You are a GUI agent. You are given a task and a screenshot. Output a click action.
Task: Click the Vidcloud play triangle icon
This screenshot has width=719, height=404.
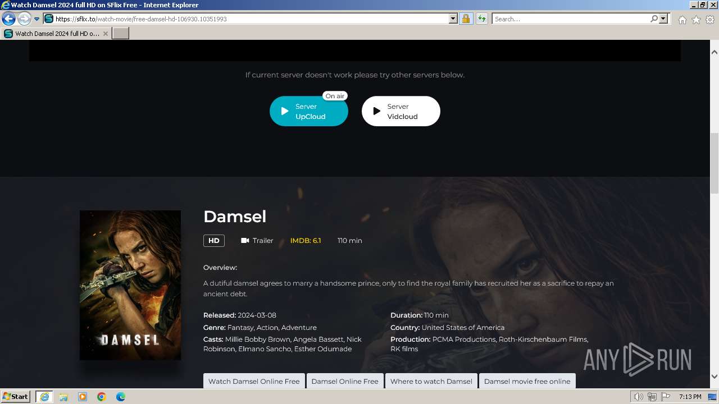tap(377, 111)
